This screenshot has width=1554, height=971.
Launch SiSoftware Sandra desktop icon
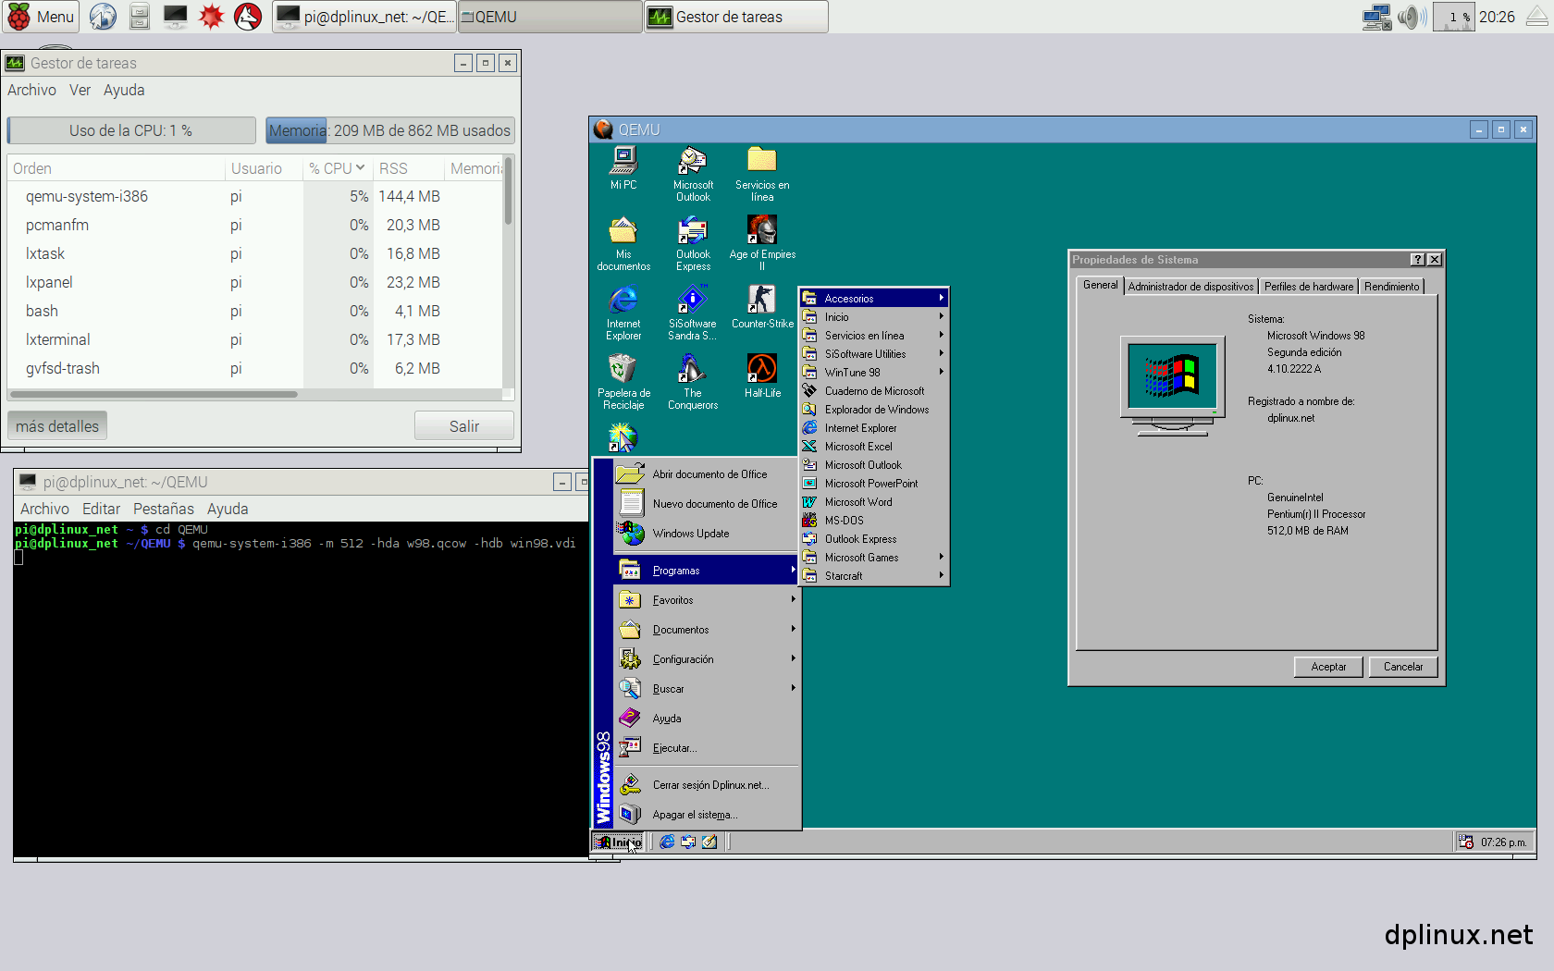point(693,313)
